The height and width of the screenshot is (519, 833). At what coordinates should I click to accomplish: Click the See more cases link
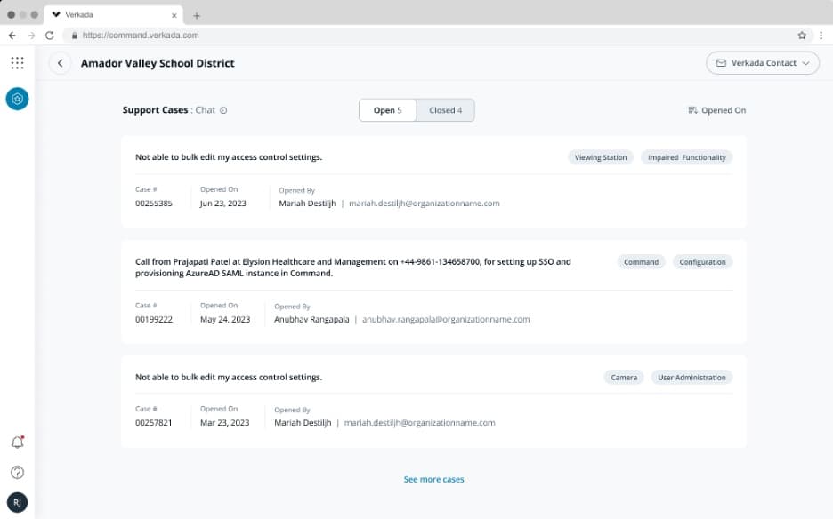(x=433, y=479)
